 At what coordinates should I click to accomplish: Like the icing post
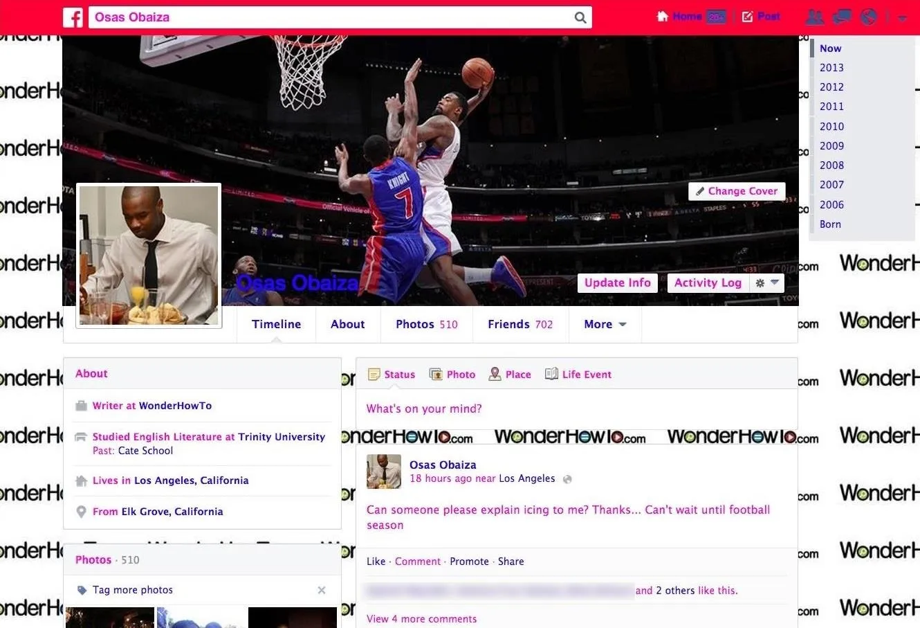pyautogui.click(x=376, y=562)
